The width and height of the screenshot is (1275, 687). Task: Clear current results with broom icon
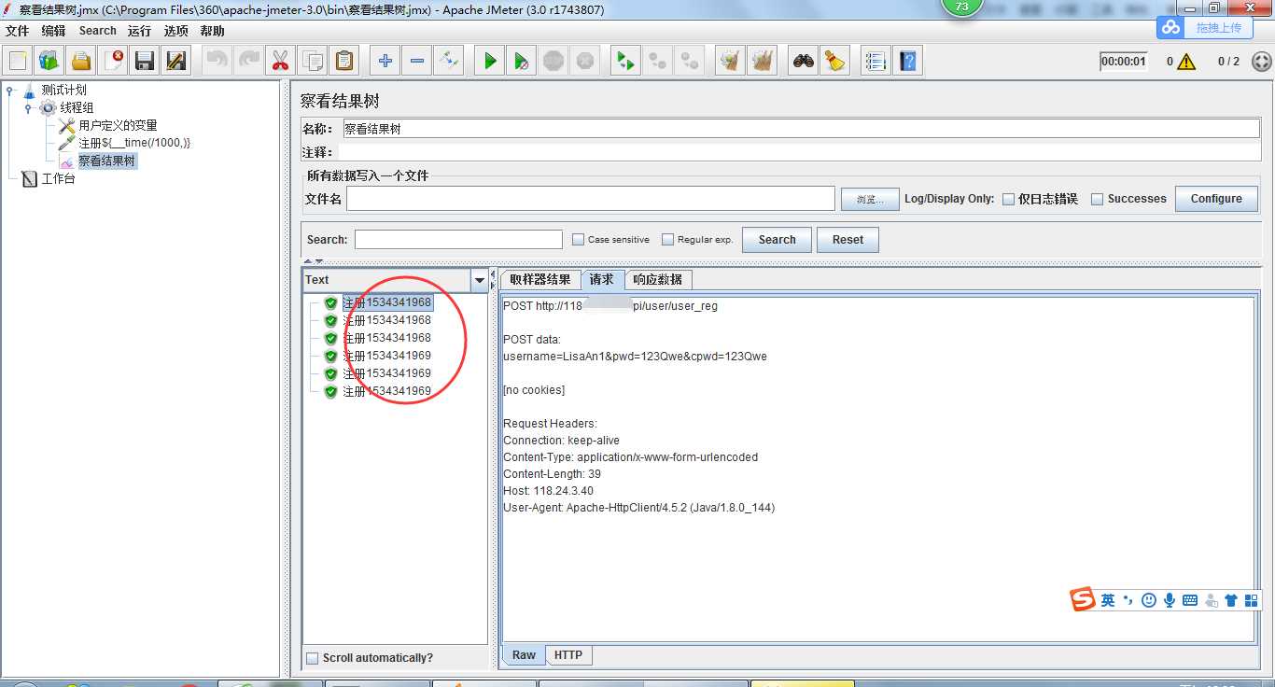[x=731, y=62]
